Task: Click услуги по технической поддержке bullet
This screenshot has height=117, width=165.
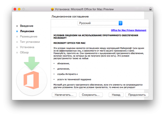Action: (74, 79)
